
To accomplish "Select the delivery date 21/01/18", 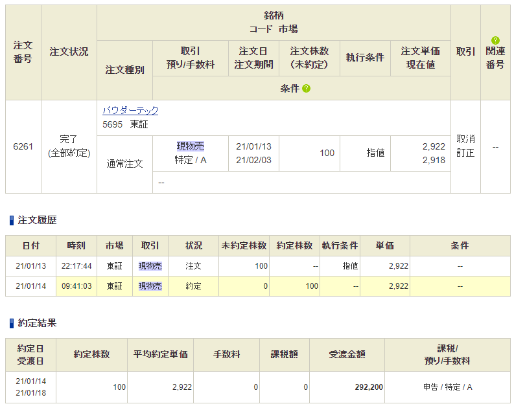I will pos(31,393).
